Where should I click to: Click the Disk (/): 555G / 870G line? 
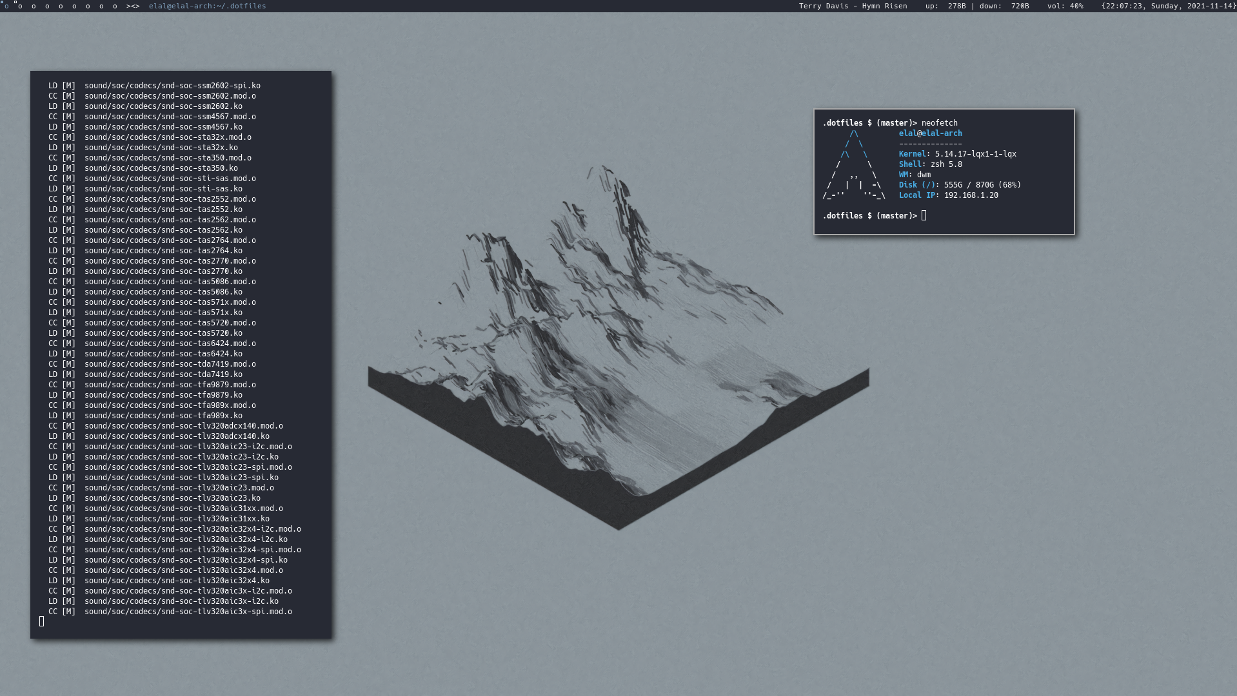click(x=960, y=185)
